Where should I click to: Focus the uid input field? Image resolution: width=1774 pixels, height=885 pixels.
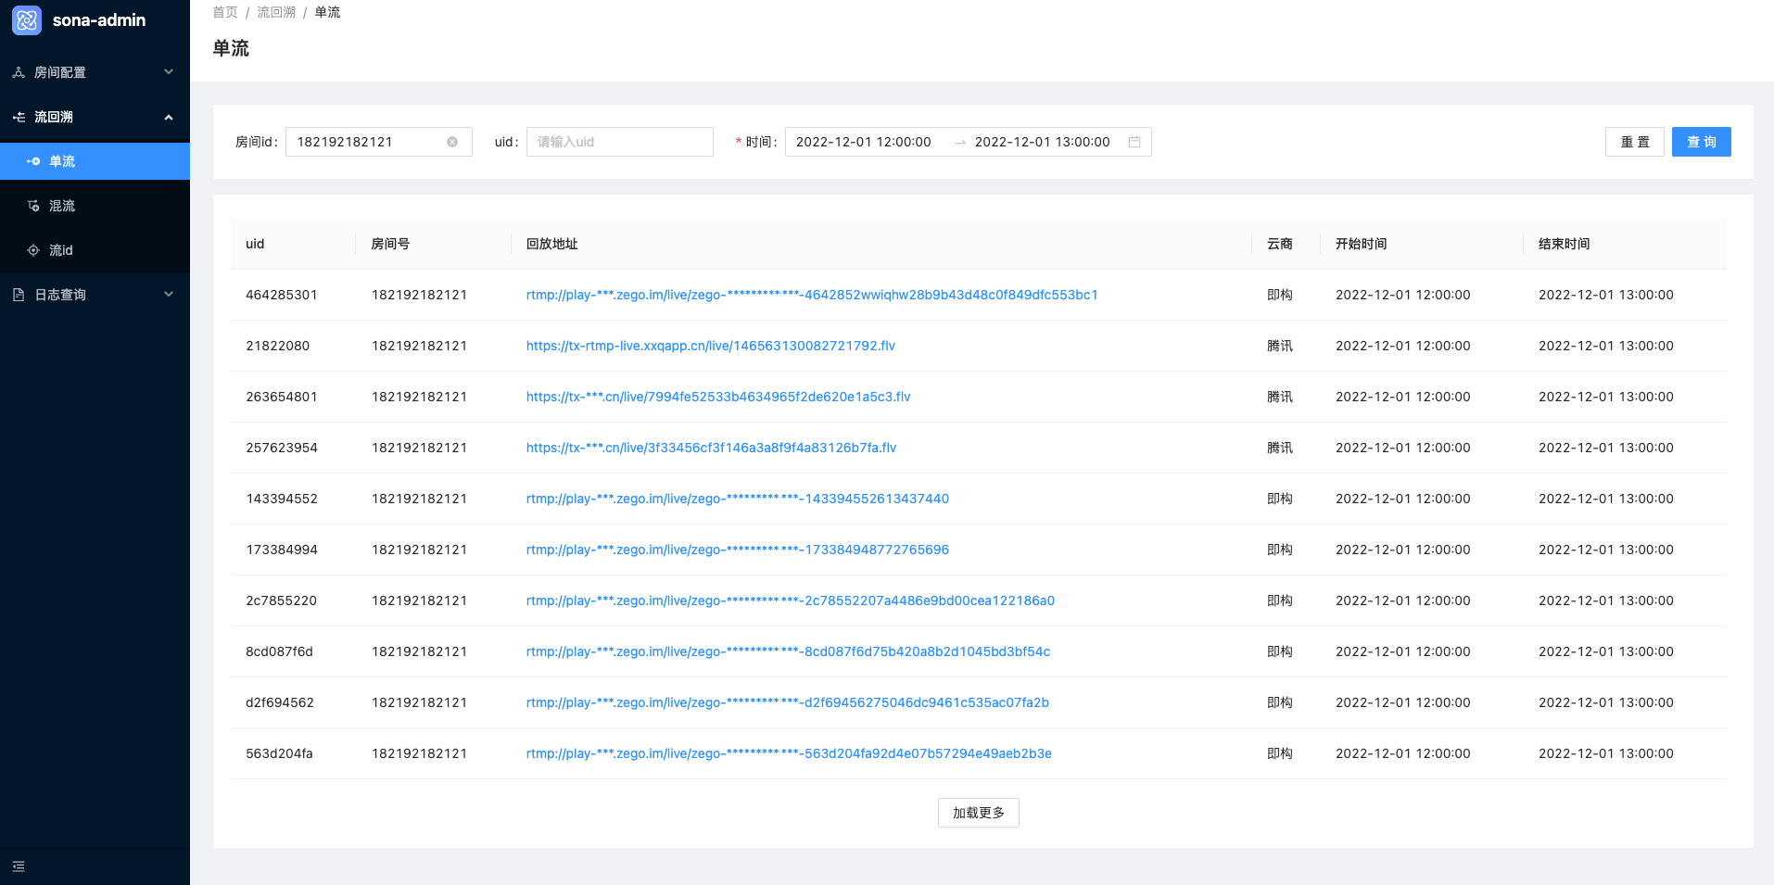[620, 142]
